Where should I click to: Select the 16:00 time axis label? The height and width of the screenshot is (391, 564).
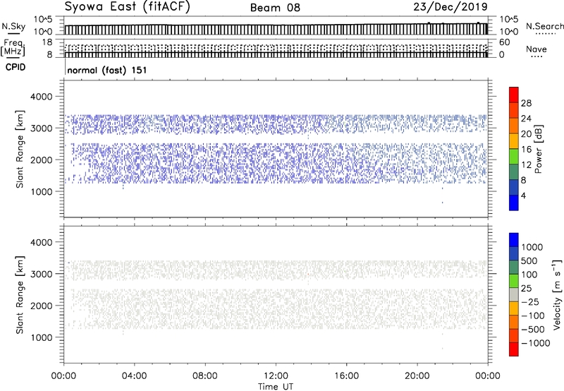[x=346, y=376]
